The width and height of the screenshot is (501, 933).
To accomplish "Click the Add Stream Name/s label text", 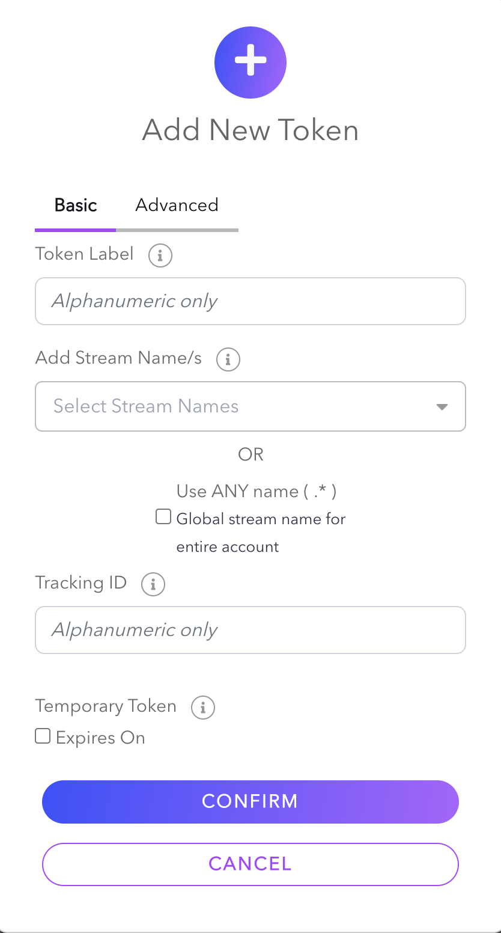I will coord(118,358).
